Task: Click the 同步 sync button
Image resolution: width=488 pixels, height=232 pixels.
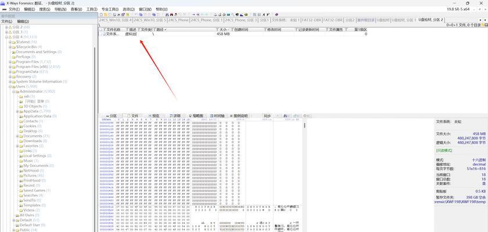Action: 267,116
